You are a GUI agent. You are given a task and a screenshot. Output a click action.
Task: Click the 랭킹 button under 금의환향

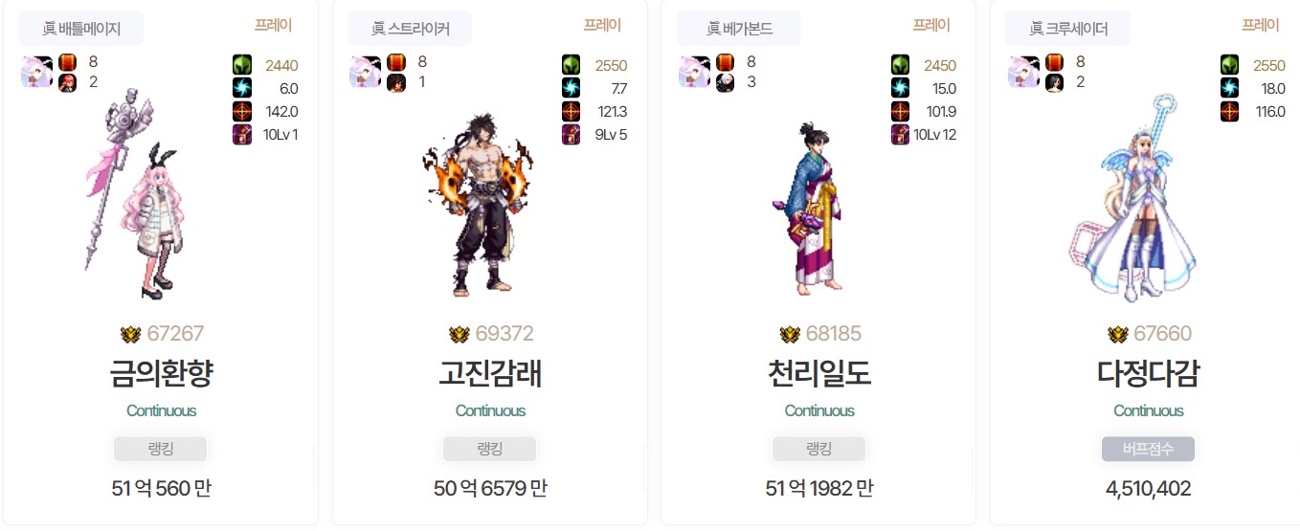161,449
